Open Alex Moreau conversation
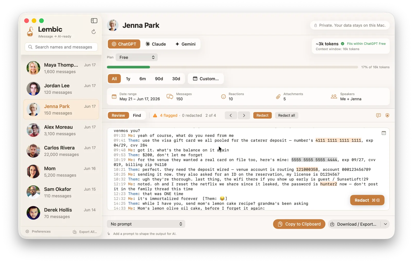 (x=61, y=130)
